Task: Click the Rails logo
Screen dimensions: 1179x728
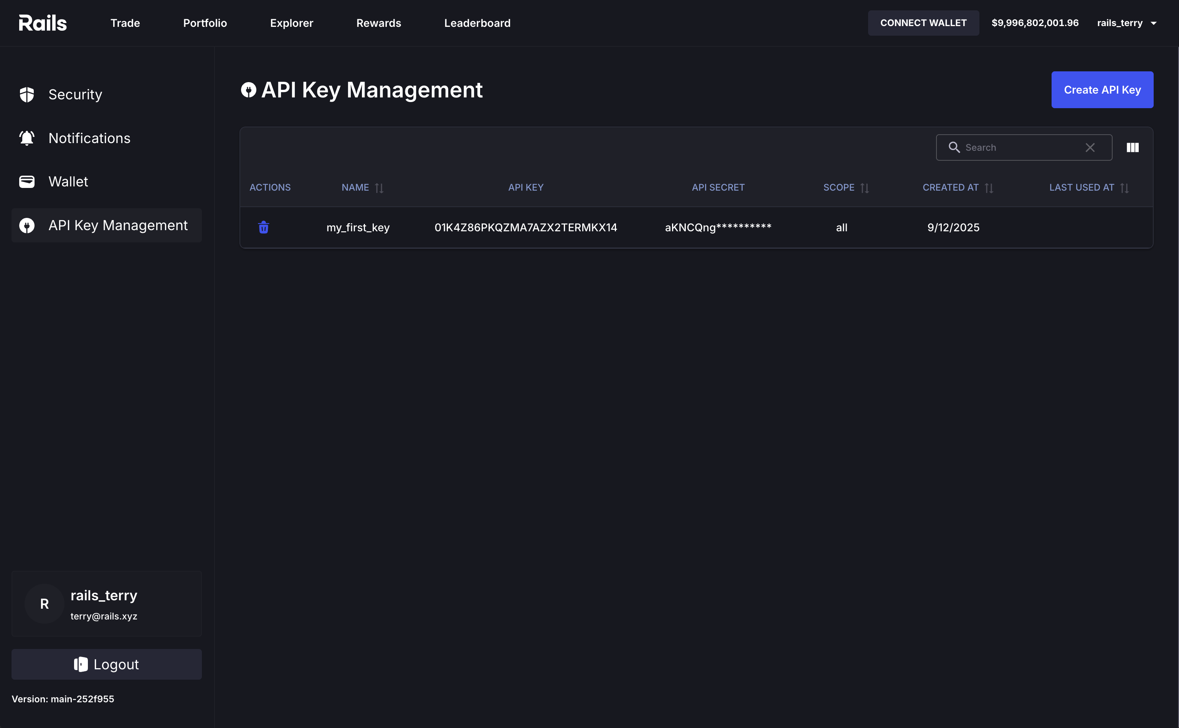Action: click(42, 22)
